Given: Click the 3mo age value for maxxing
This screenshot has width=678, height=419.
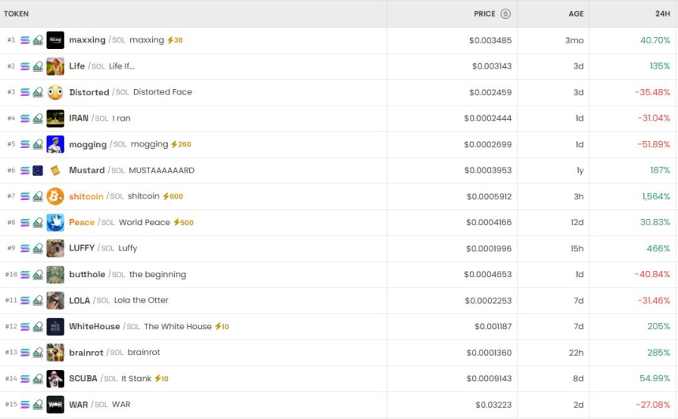Looking at the screenshot, I should point(574,40).
